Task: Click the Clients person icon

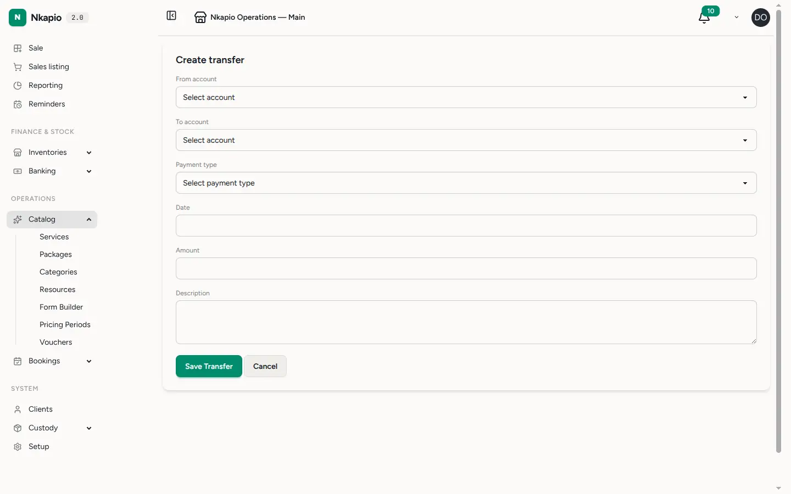Action: click(x=18, y=409)
